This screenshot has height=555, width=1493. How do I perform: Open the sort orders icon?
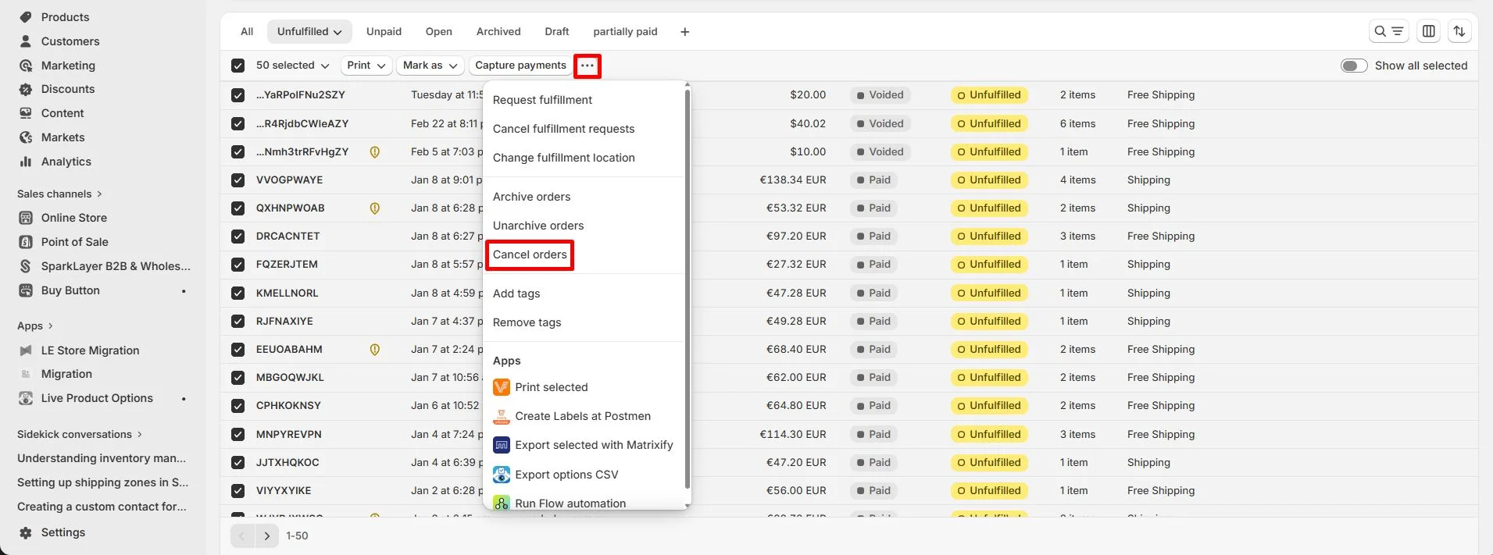click(x=1459, y=31)
